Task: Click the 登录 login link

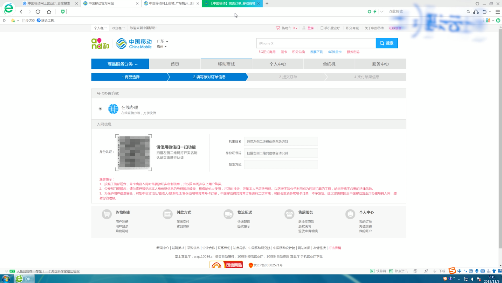Action: (310, 28)
